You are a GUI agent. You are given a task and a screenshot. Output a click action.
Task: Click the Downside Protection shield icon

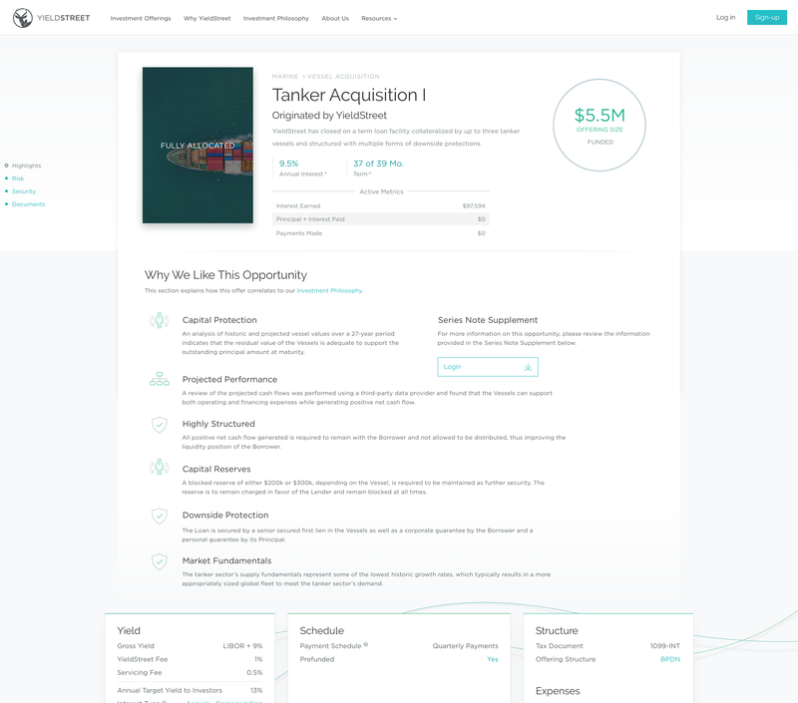(x=160, y=516)
